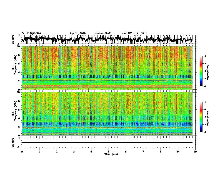Click time axis tick label "8"

[x=161, y=152]
